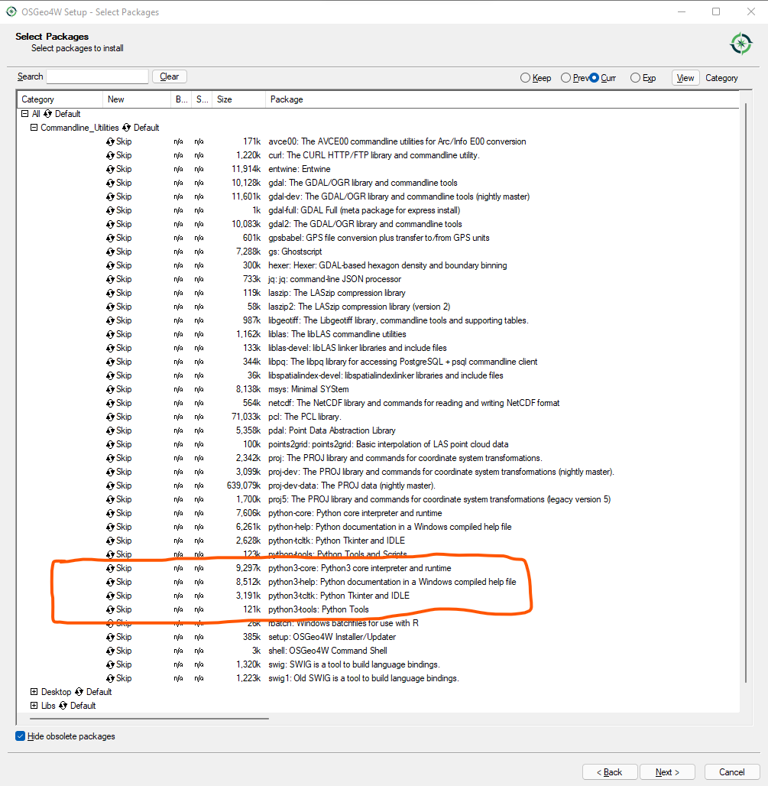Click the Default cycle icon next to Desktop
Screen dimensions: 768x786
(x=79, y=692)
